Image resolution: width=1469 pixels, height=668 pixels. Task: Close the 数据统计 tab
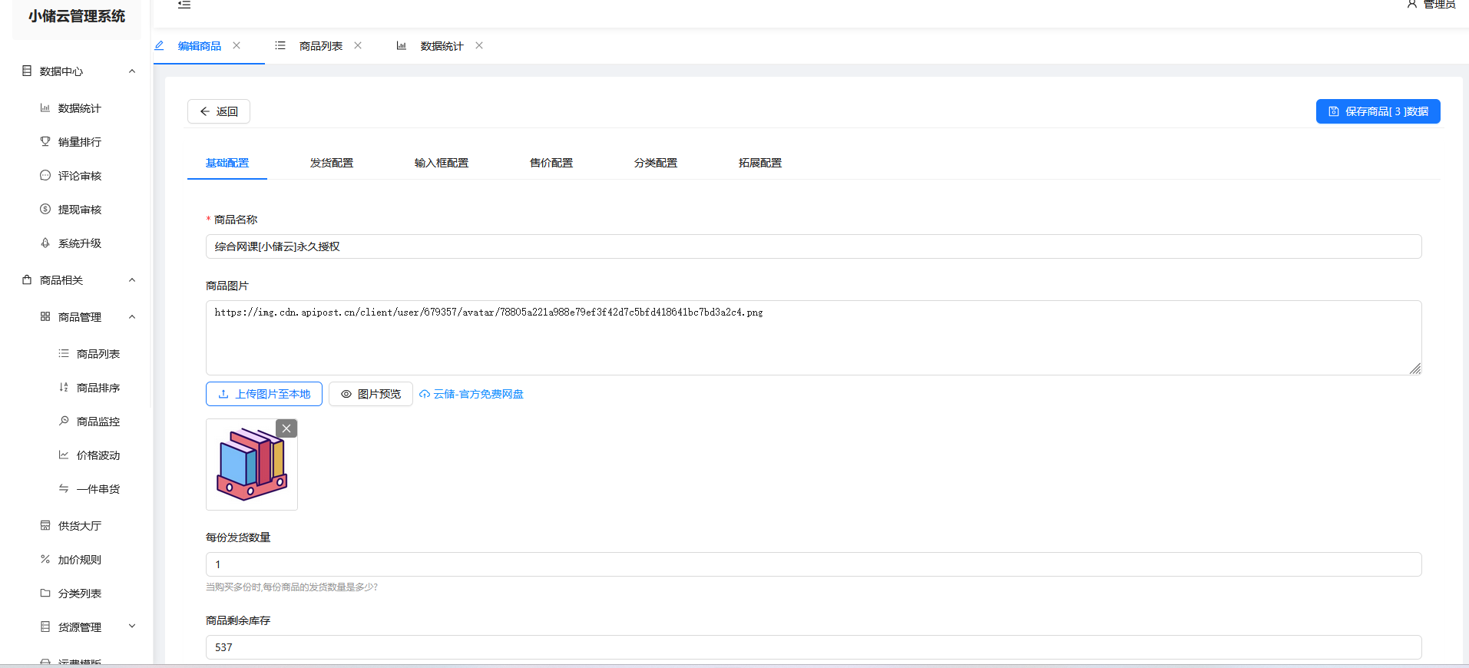pos(479,45)
